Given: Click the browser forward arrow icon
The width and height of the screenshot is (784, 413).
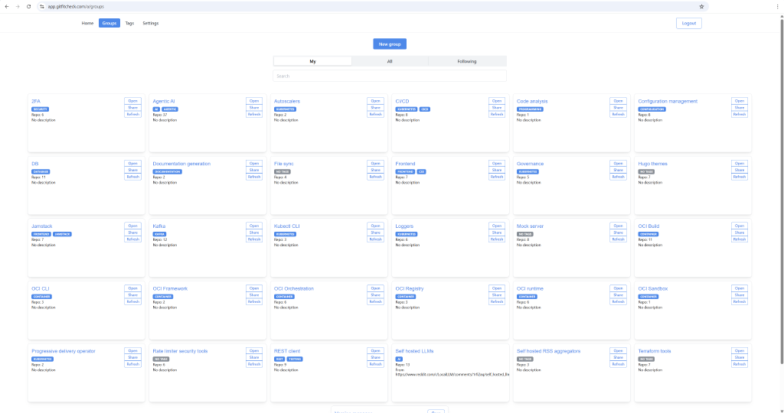Looking at the screenshot, I should pos(18,6).
